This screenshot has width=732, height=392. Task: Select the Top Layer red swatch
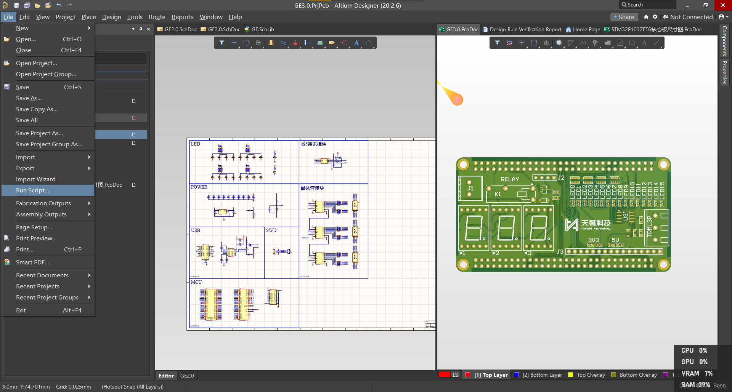(x=467, y=375)
